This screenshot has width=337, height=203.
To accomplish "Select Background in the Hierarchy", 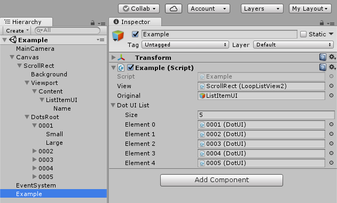I will [49, 74].
